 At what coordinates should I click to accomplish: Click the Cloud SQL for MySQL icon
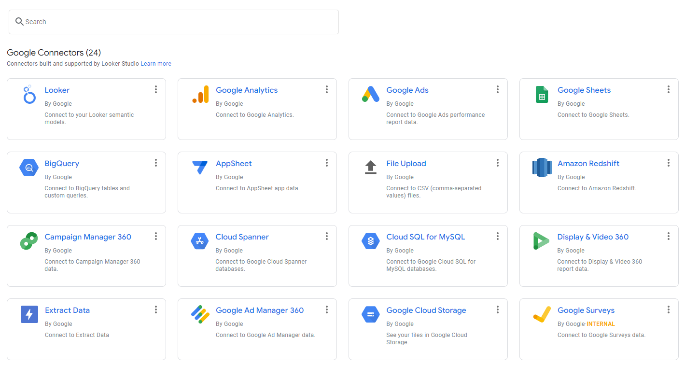pyautogui.click(x=371, y=241)
